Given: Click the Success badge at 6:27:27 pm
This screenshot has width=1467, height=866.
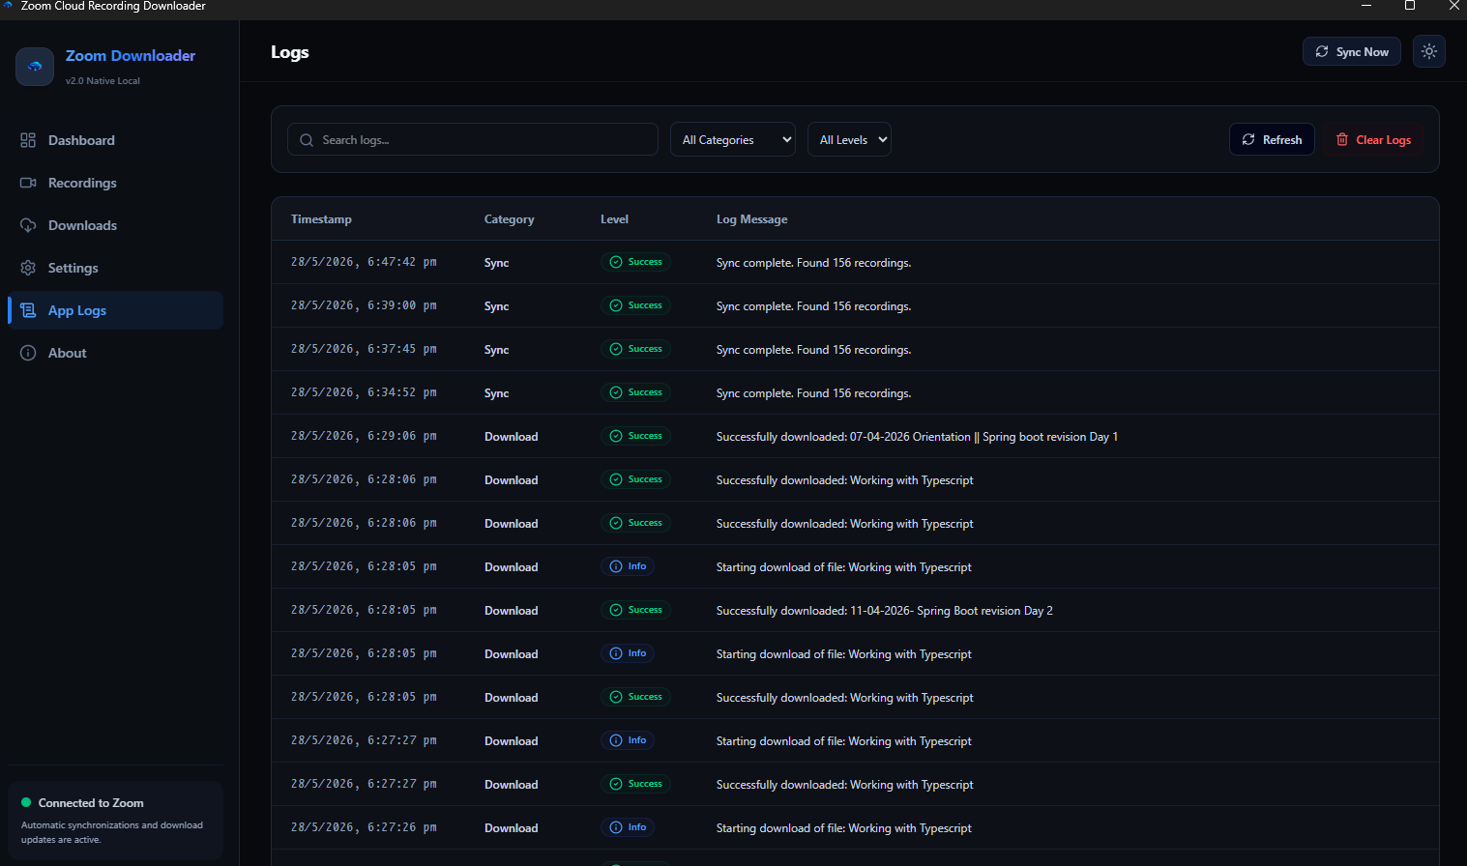Looking at the screenshot, I should [x=635, y=784].
